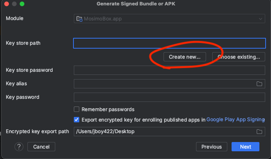Focus the Key store password field
Screen dimensions: 271x159
coord(169,70)
